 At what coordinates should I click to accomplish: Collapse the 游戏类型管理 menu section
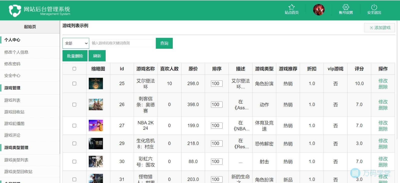click(30, 148)
